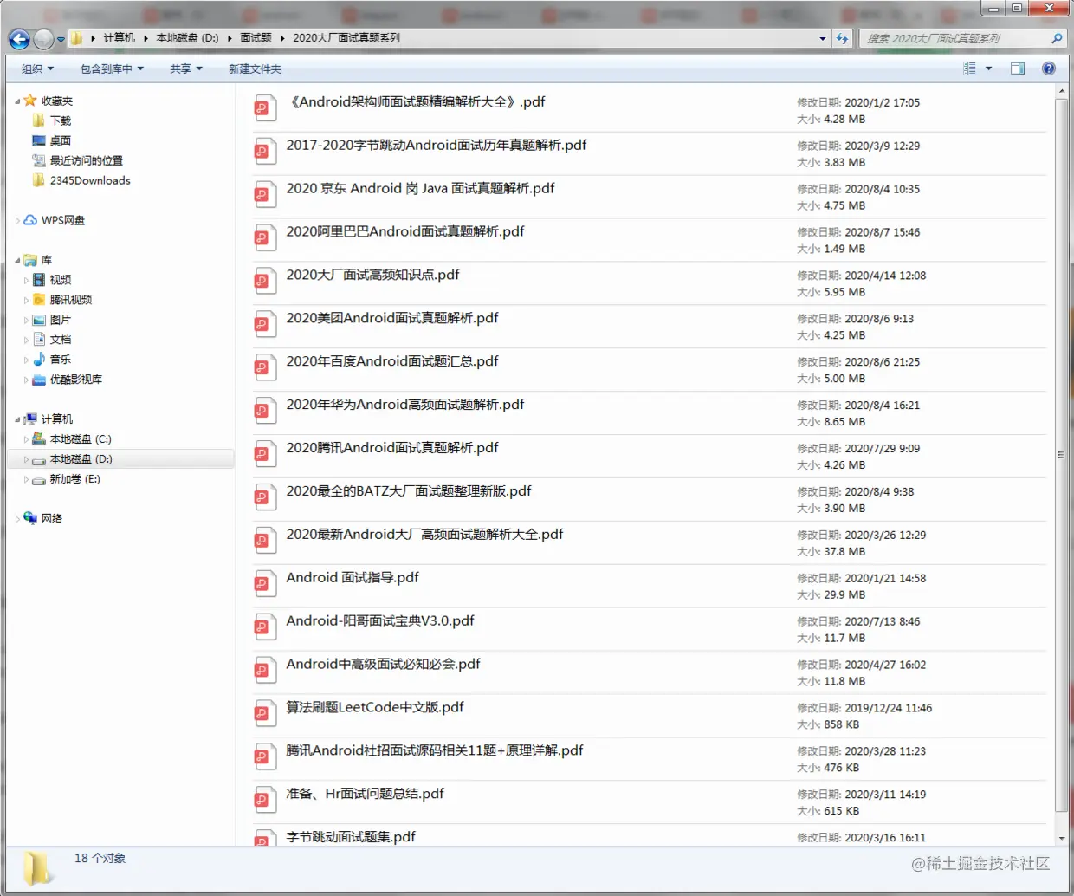Select 文档 library in sidebar
The height and width of the screenshot is (896, 1074).
tap(61, 340)
